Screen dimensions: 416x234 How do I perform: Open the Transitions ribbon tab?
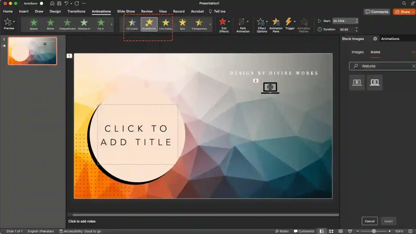76,11
